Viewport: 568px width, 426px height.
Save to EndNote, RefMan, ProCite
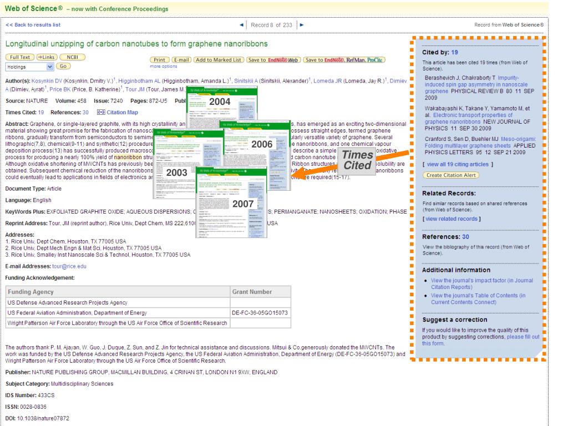tap(344, 60)
